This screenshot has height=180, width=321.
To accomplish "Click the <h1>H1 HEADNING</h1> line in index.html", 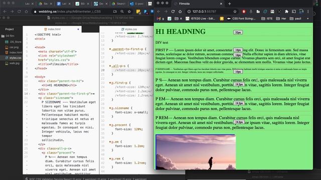I will tap(59, 85).
